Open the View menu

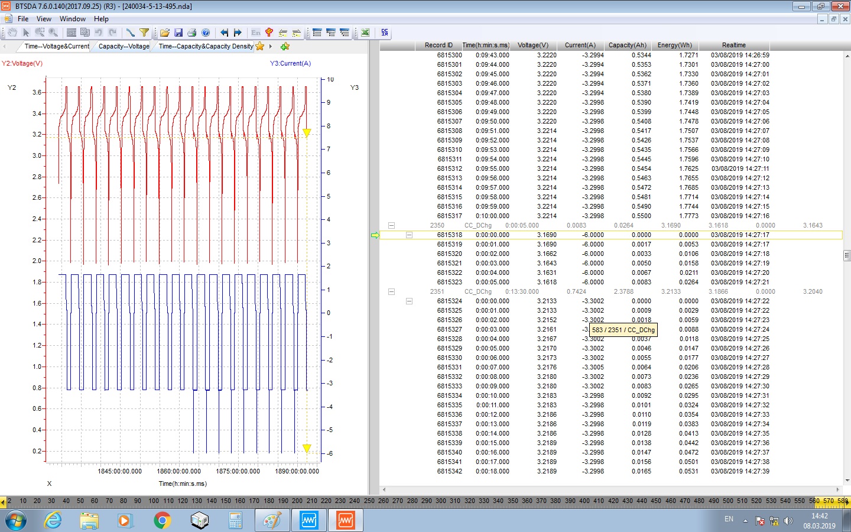[44, 19]
